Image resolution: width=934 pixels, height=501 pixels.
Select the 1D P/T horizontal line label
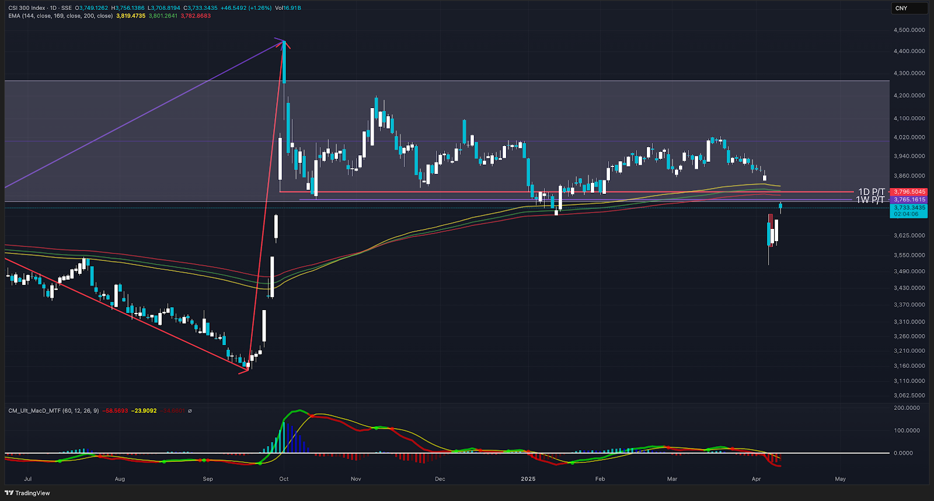[x=871, y=192]
